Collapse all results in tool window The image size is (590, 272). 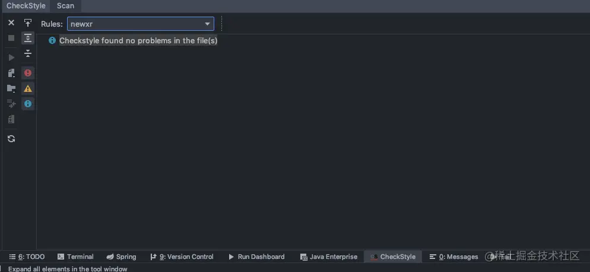coord(28,53)
